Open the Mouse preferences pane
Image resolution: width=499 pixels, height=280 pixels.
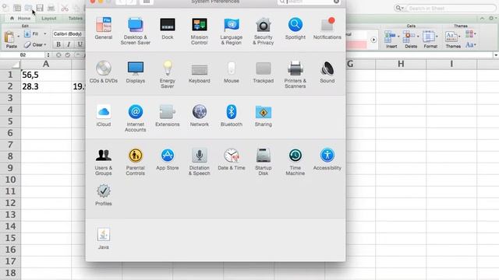click(x=232, y=72)
